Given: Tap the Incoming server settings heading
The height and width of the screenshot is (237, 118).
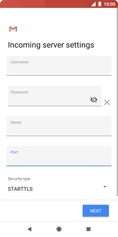Looking at the screenshot, I should coord(51,45).
